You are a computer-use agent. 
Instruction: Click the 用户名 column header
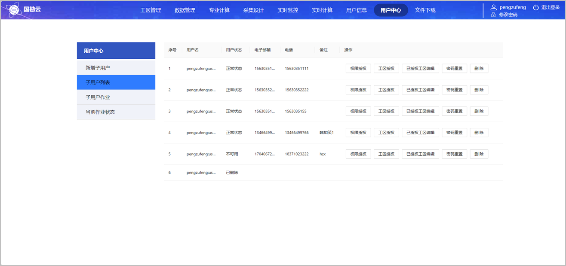193,50
